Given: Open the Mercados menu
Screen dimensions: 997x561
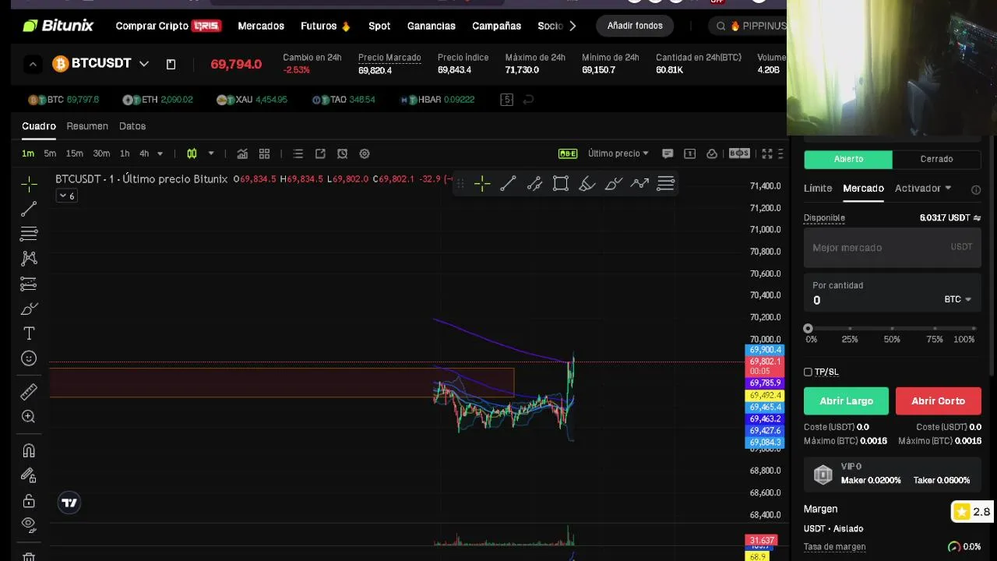Looking at the screenshot, I should [261, 26].
